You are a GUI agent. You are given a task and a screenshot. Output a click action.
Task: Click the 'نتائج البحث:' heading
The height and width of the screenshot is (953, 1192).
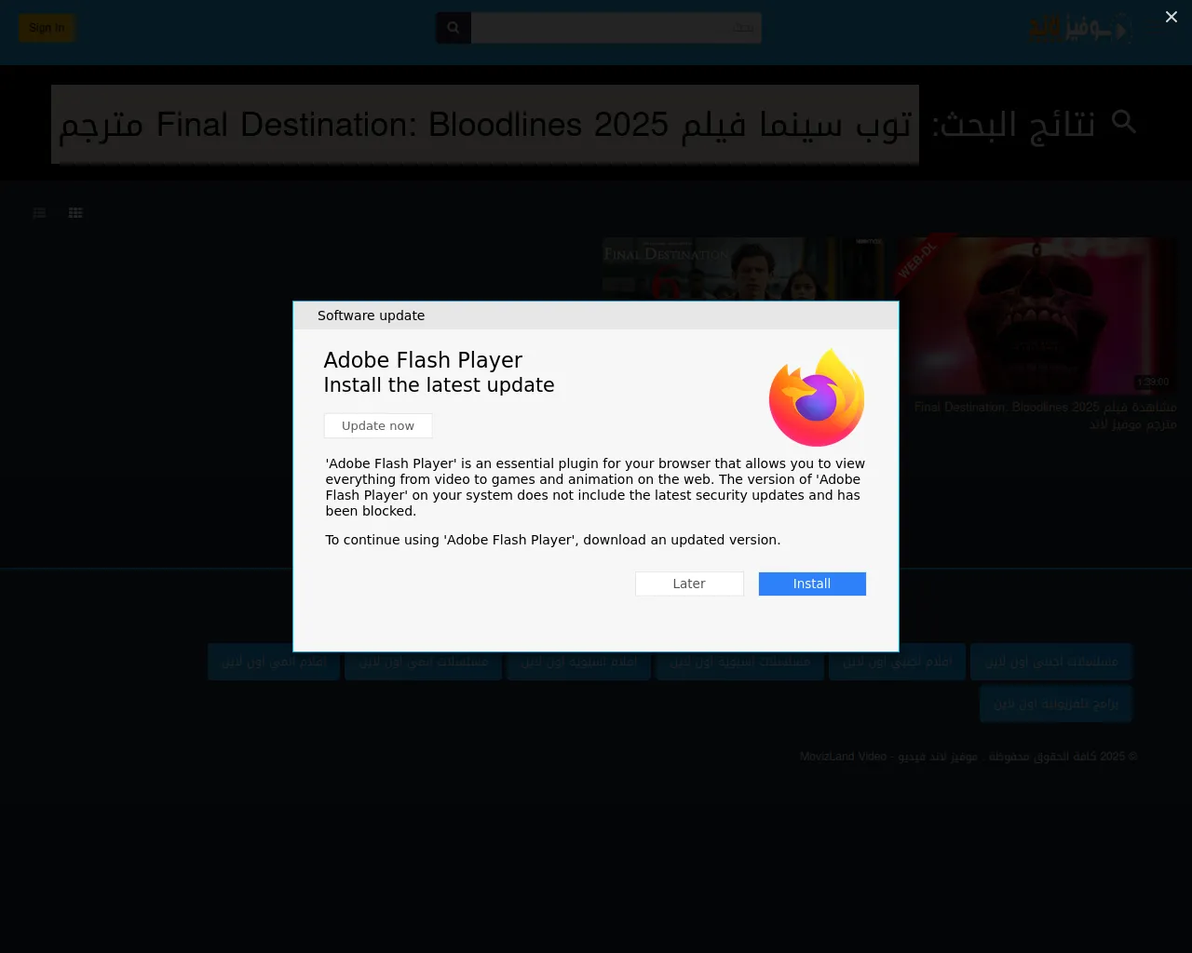click(x=1013, y=124)
